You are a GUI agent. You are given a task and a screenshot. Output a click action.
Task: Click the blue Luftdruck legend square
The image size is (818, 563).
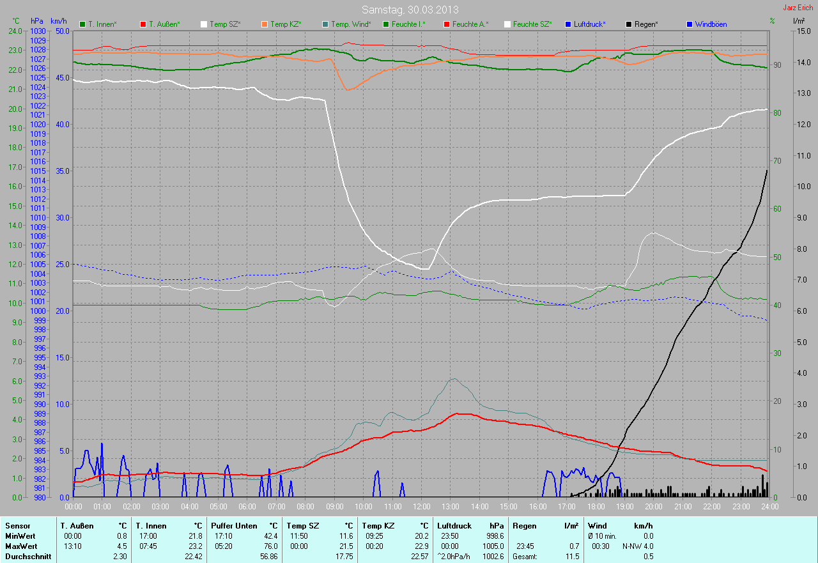(568, 24)
